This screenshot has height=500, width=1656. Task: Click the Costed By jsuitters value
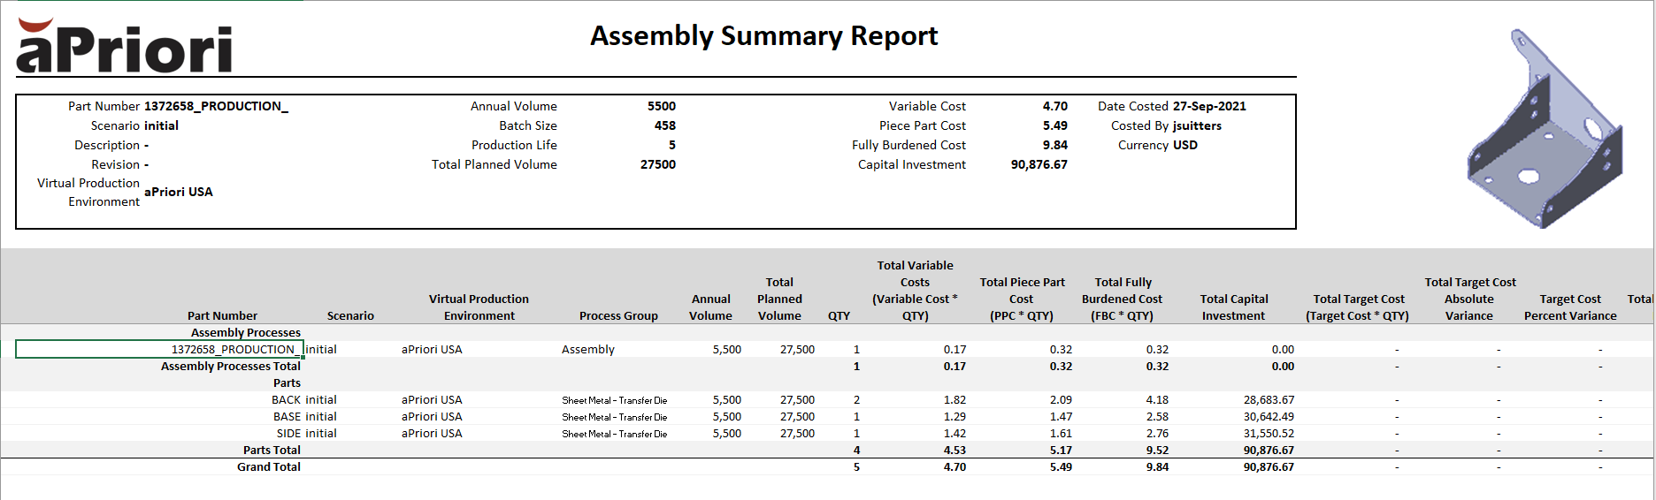point(1197,125)
